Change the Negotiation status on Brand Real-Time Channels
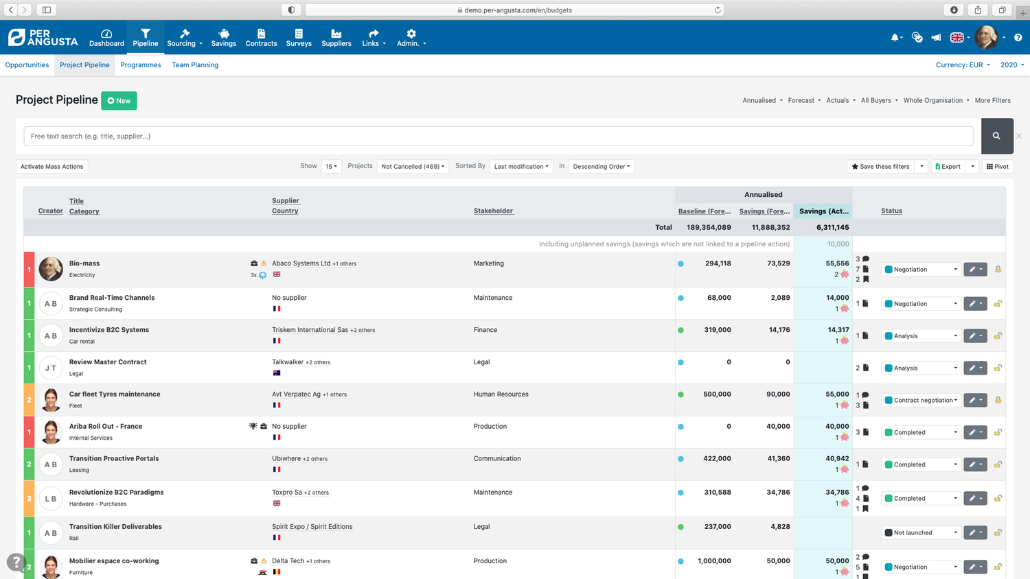Viewport: 1030px width, 579px height. 920,303
